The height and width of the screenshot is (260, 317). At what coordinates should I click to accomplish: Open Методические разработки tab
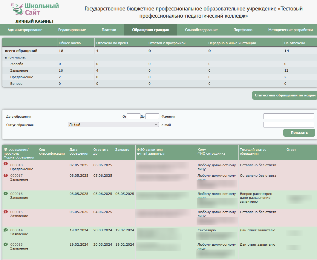click(290, 30)
